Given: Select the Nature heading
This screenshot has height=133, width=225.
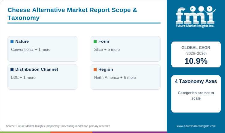Looking at the screenshot, I should [x=22, y=41].
